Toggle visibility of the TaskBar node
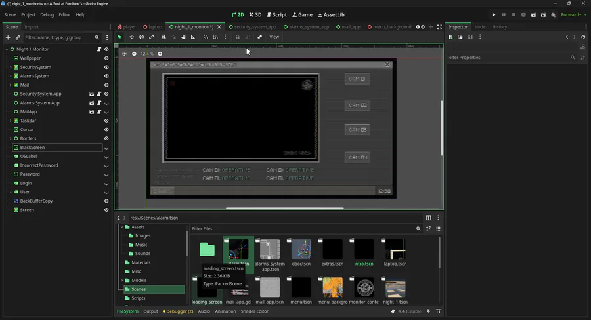The image size is (591, 320). pyautogui.click(x=106, y=121)
